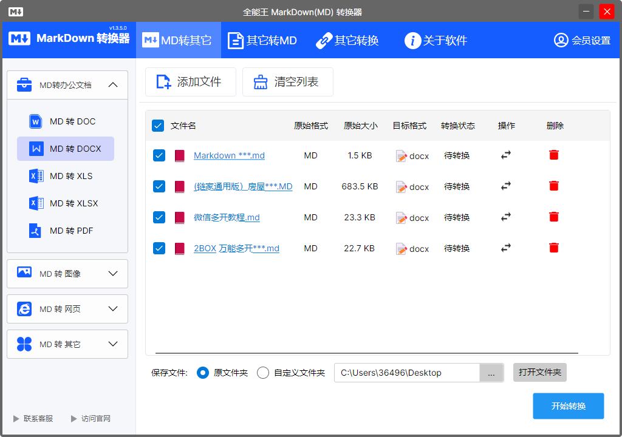The height and width of the screenshot is (437, 622).
Task: Select MD 转 DOC in sidebar
Action: click(66, 121)
